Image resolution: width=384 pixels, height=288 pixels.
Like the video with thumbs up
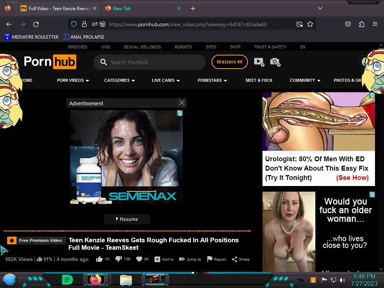click(x=99, y=259)
